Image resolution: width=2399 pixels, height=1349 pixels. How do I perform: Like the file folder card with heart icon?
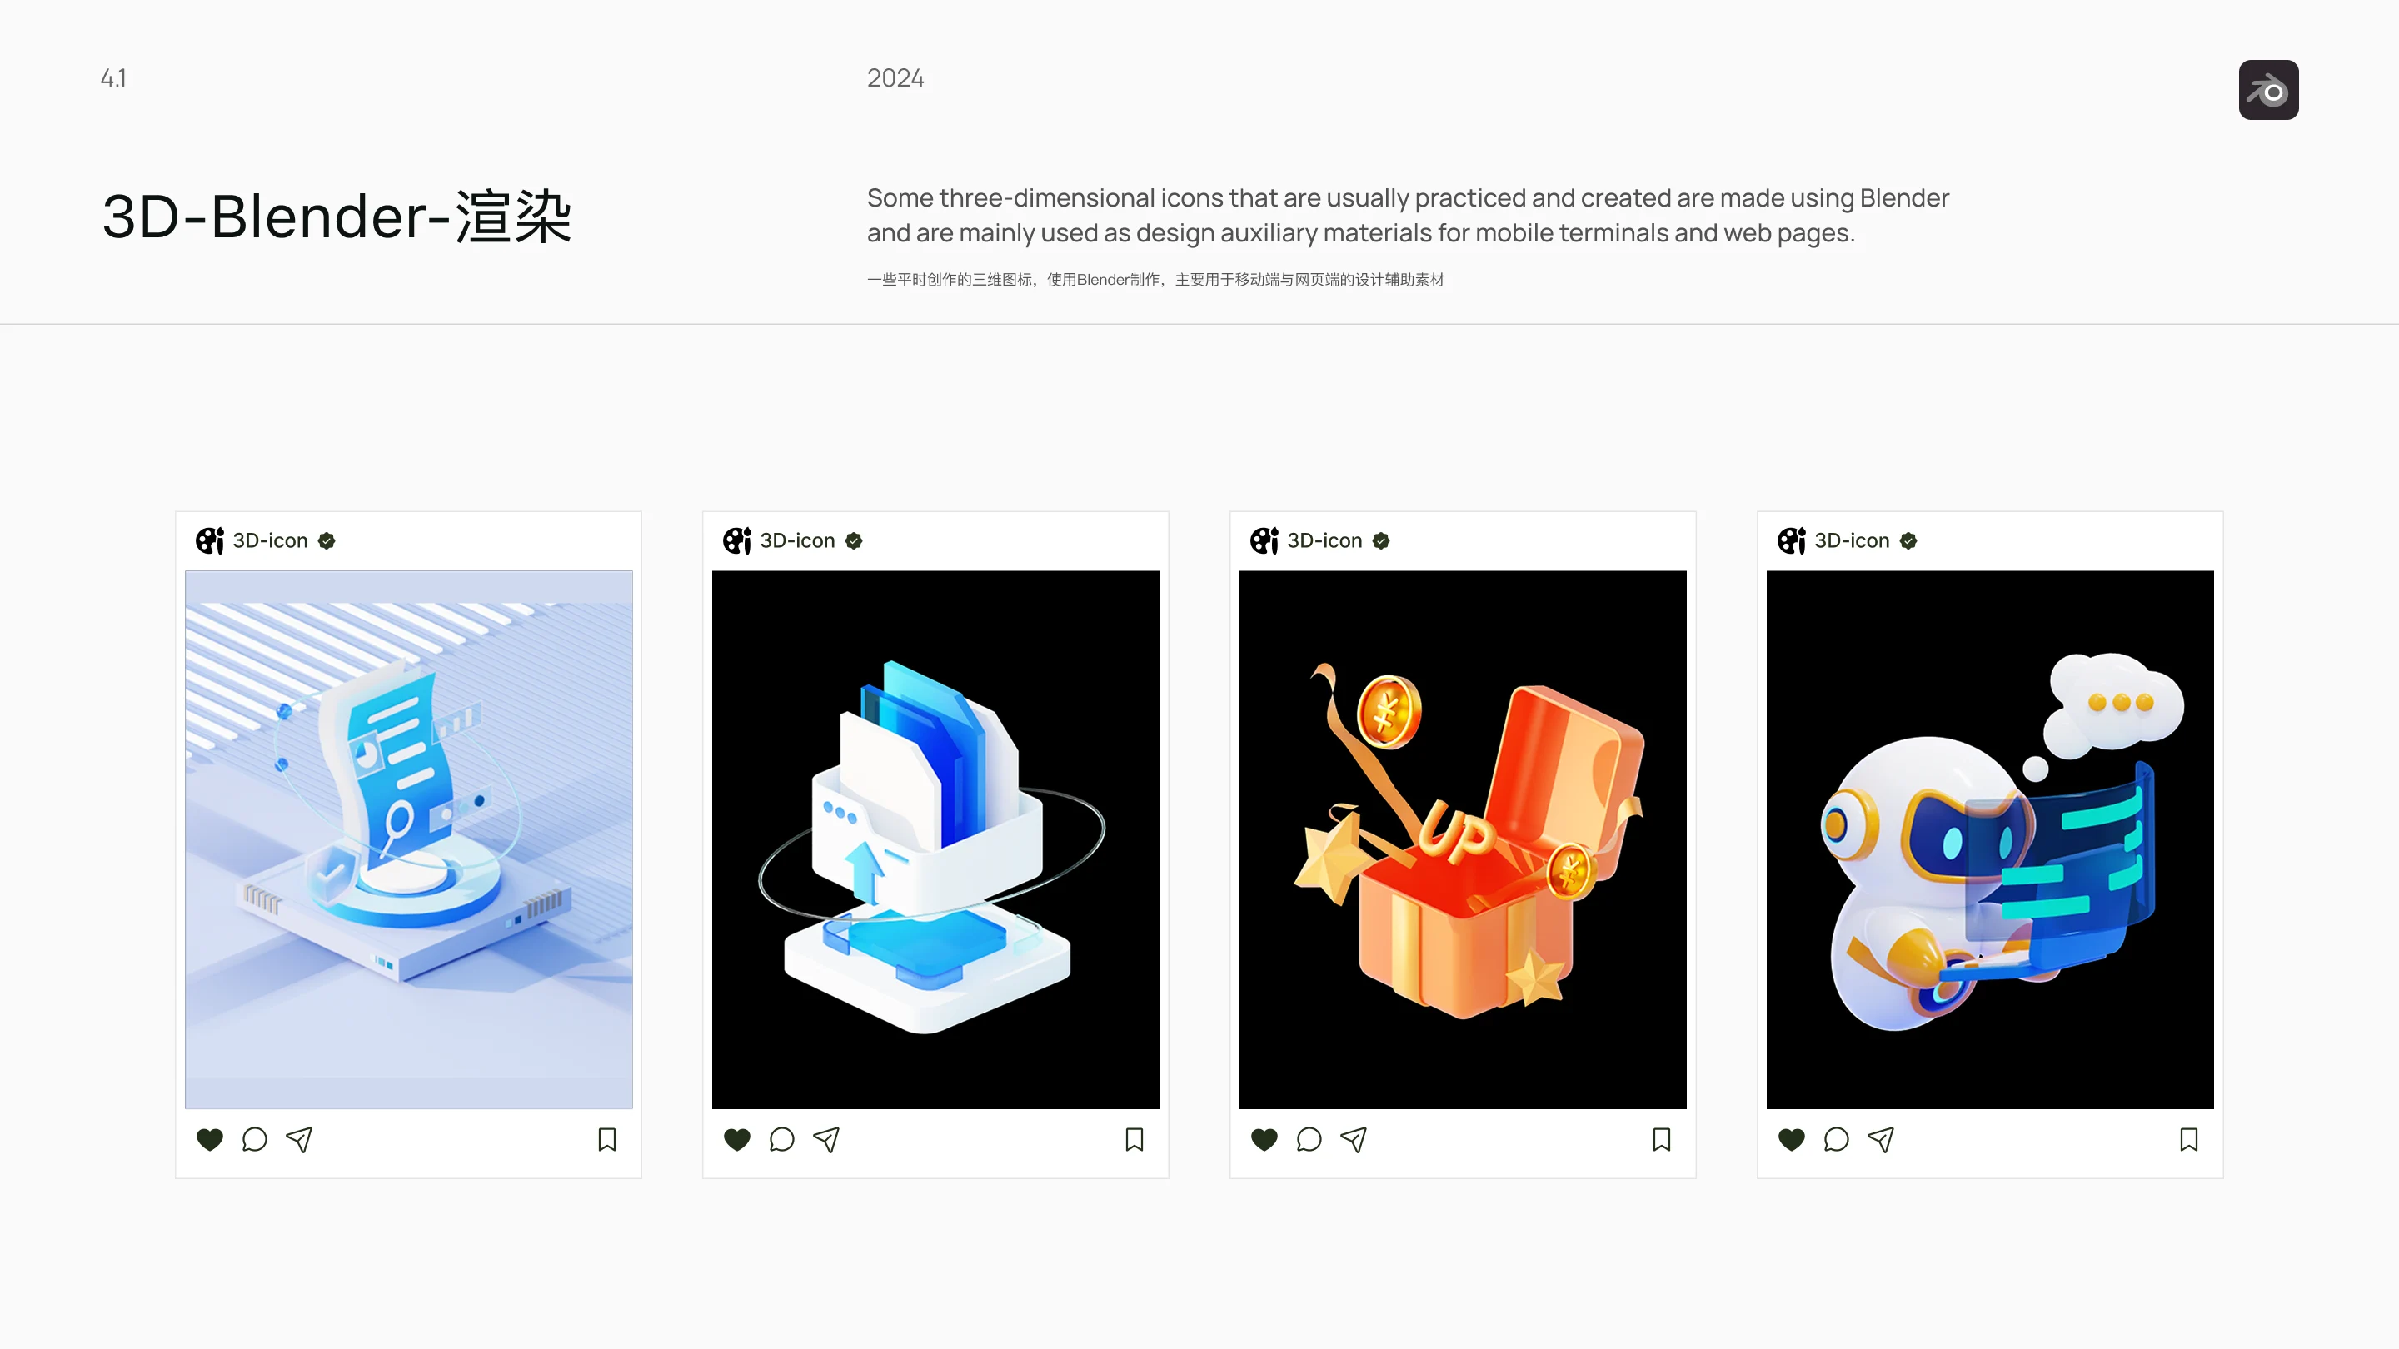[736, 1139]
